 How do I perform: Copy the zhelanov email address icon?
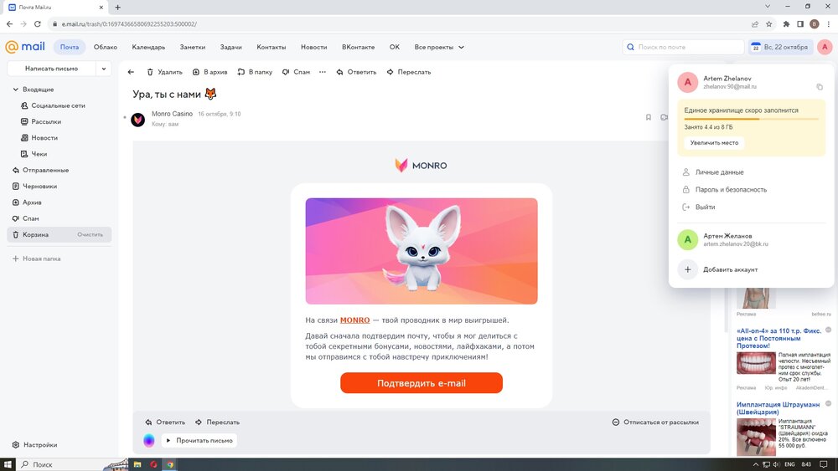click(820, 87)
